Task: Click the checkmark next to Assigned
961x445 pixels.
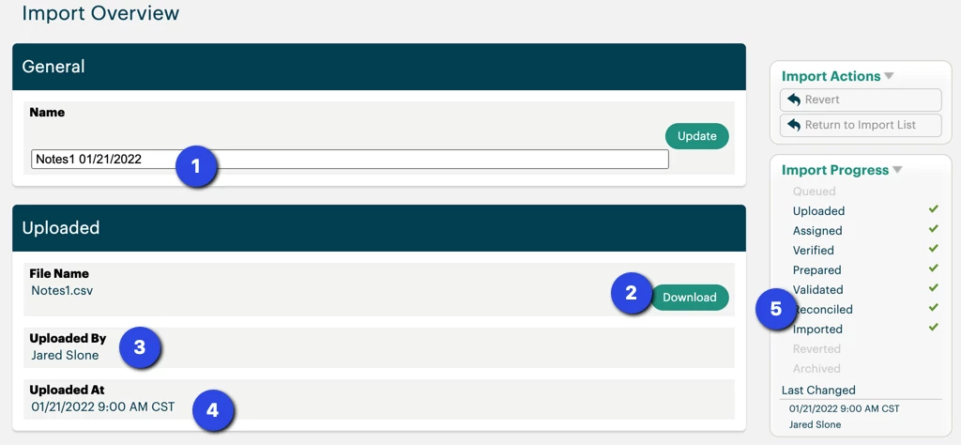Action: point(934,229)
